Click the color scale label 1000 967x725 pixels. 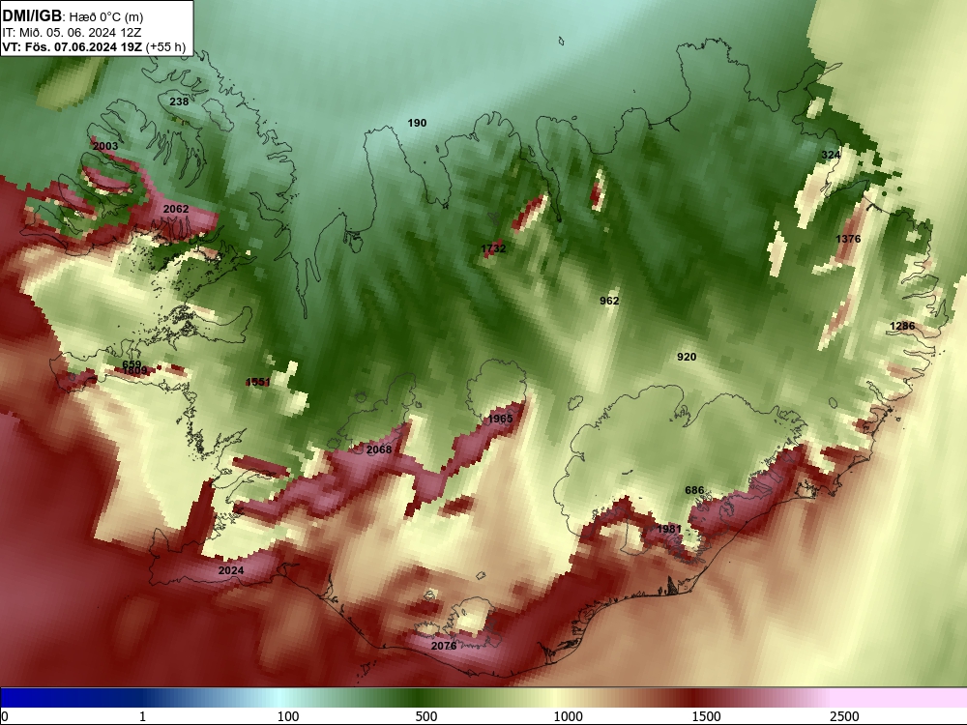[x=568, y=716]
